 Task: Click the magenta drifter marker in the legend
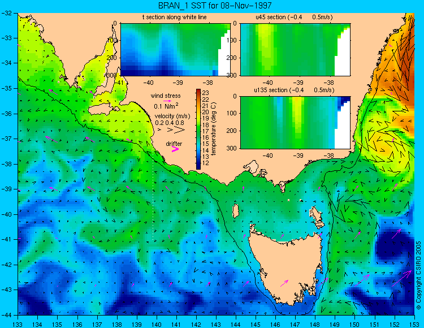coord(175,149)
